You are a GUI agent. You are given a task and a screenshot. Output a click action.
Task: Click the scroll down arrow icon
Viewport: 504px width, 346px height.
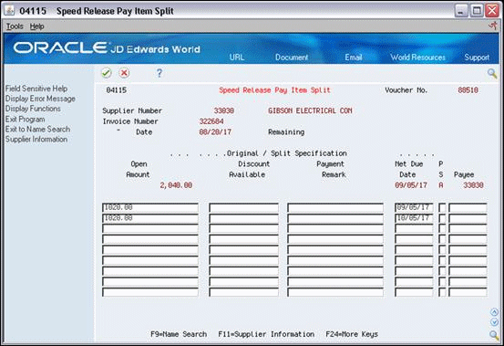pos(494,322)
